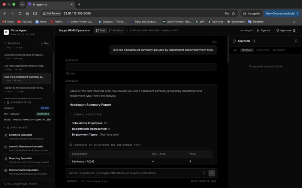Open the 'Summarize payroll costs by depart...' session

(27, 56)
